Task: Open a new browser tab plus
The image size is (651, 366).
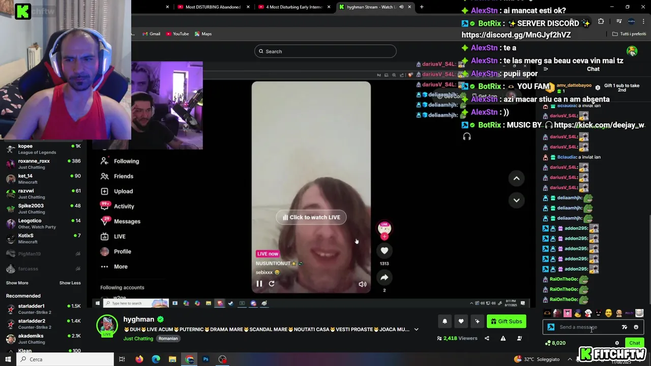Action: [422, 7]
